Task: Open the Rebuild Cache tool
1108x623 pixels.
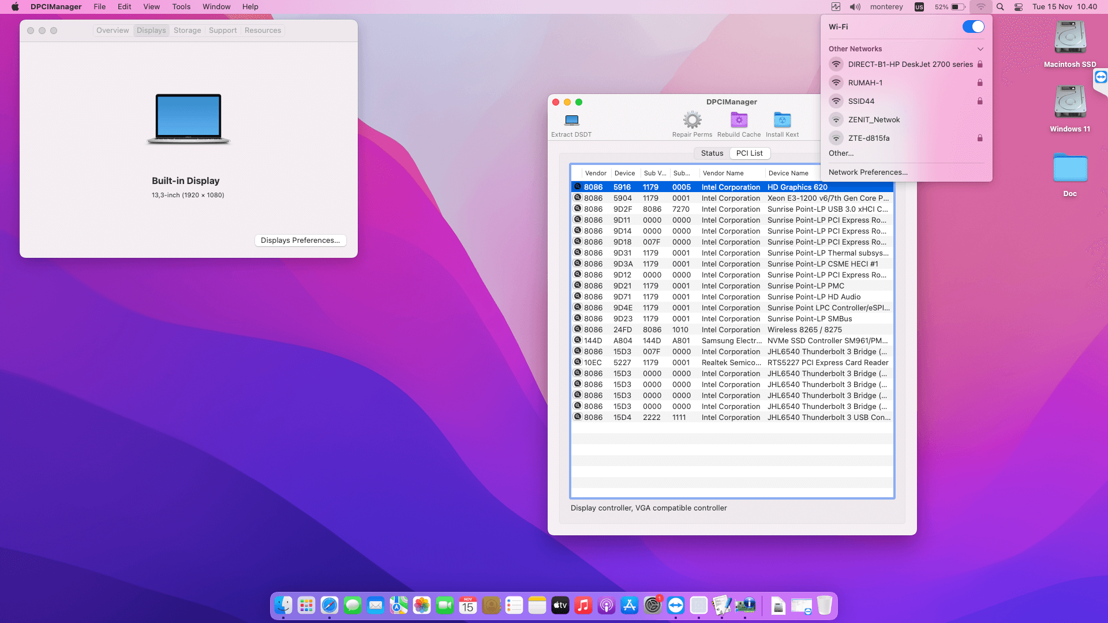Action: tap(739, 120)
